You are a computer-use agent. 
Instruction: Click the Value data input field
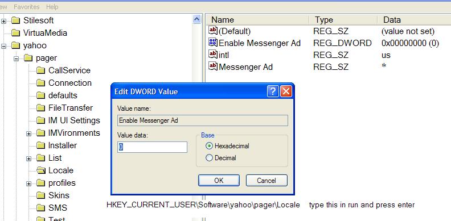tap(152, 147)
